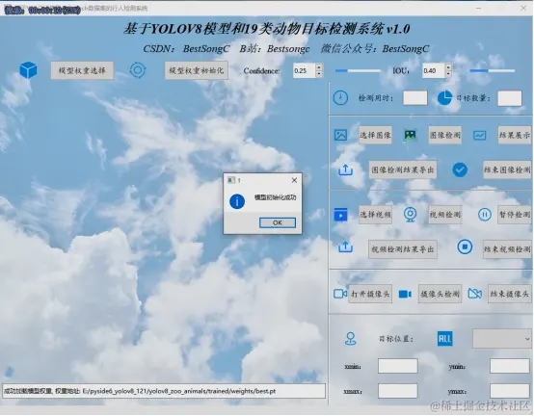Screen dimensions: 534x416
Task: Click the ymax coordinate field
Action: [510, 391]
